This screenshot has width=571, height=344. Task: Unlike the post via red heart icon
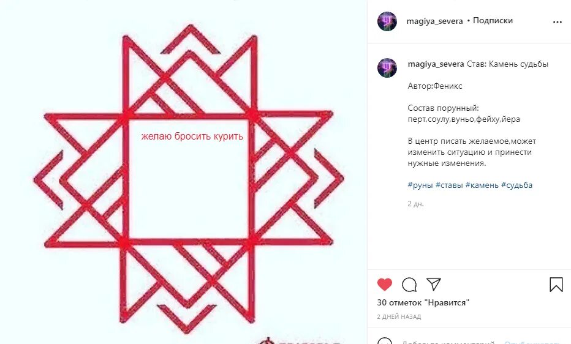[385, 285]
